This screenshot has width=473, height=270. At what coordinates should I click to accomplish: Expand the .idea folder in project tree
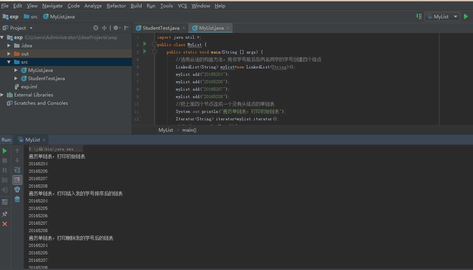[x=9, y=46]
